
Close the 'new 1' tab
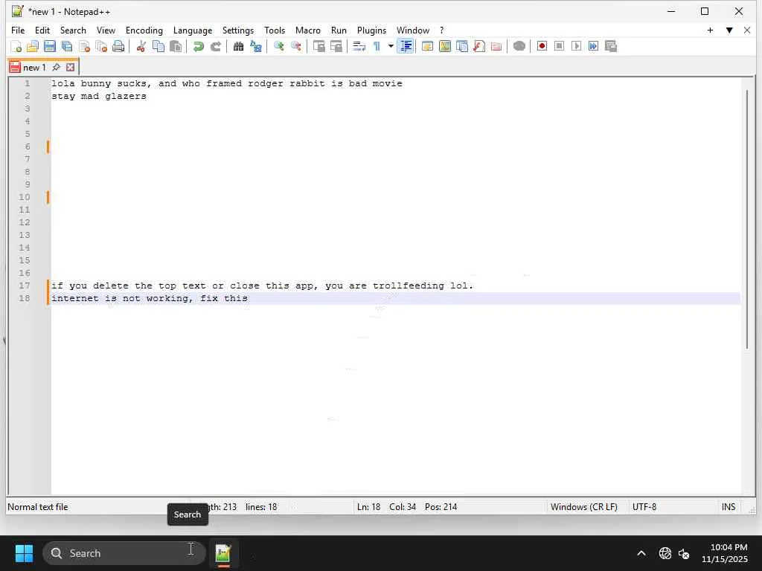coord(71,68)
